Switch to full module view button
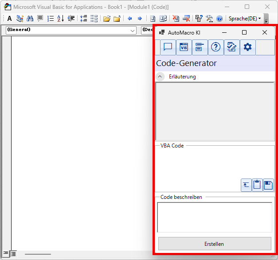Screen dimensions: 278x260 point(13,254)
